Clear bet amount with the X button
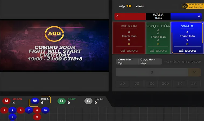The height and width of the screenshot is (121, 204). pyautogui.click(x=194, y=72)
